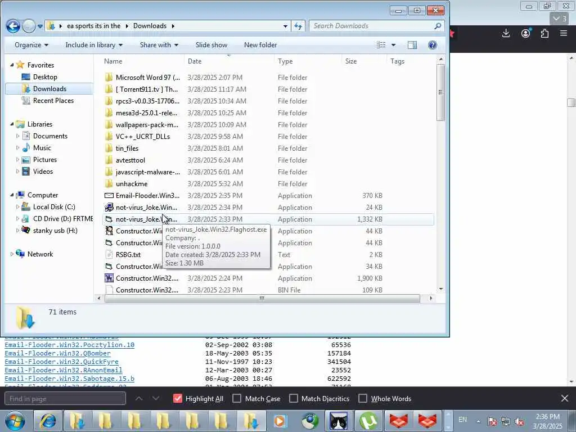Open Email-Flooder.Win32.RAnonEmail link

coord(63,370)
